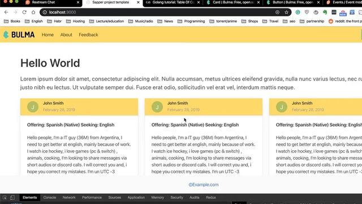Go to Home in the navbar
Image resolution: width=362 pixels, height=204 pixels.
coord(48,35)
